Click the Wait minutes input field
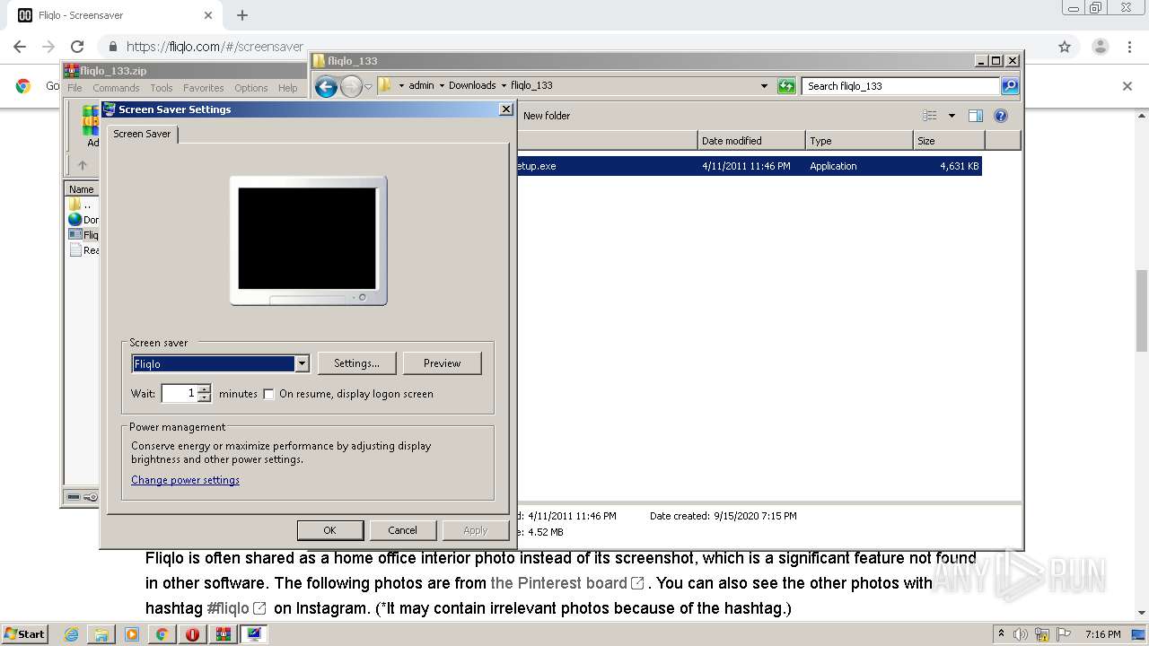Screen dimensions: 1149x646 (x=180, y=393)
